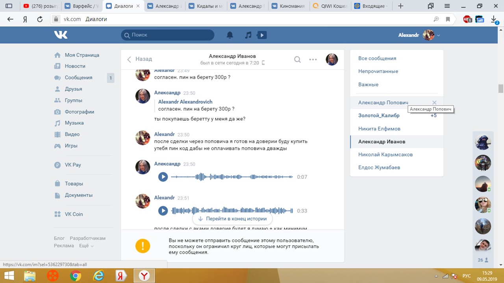The image size is (504, 283).
Task: Open VK notifications bell icon
Action: click(230, 35)
